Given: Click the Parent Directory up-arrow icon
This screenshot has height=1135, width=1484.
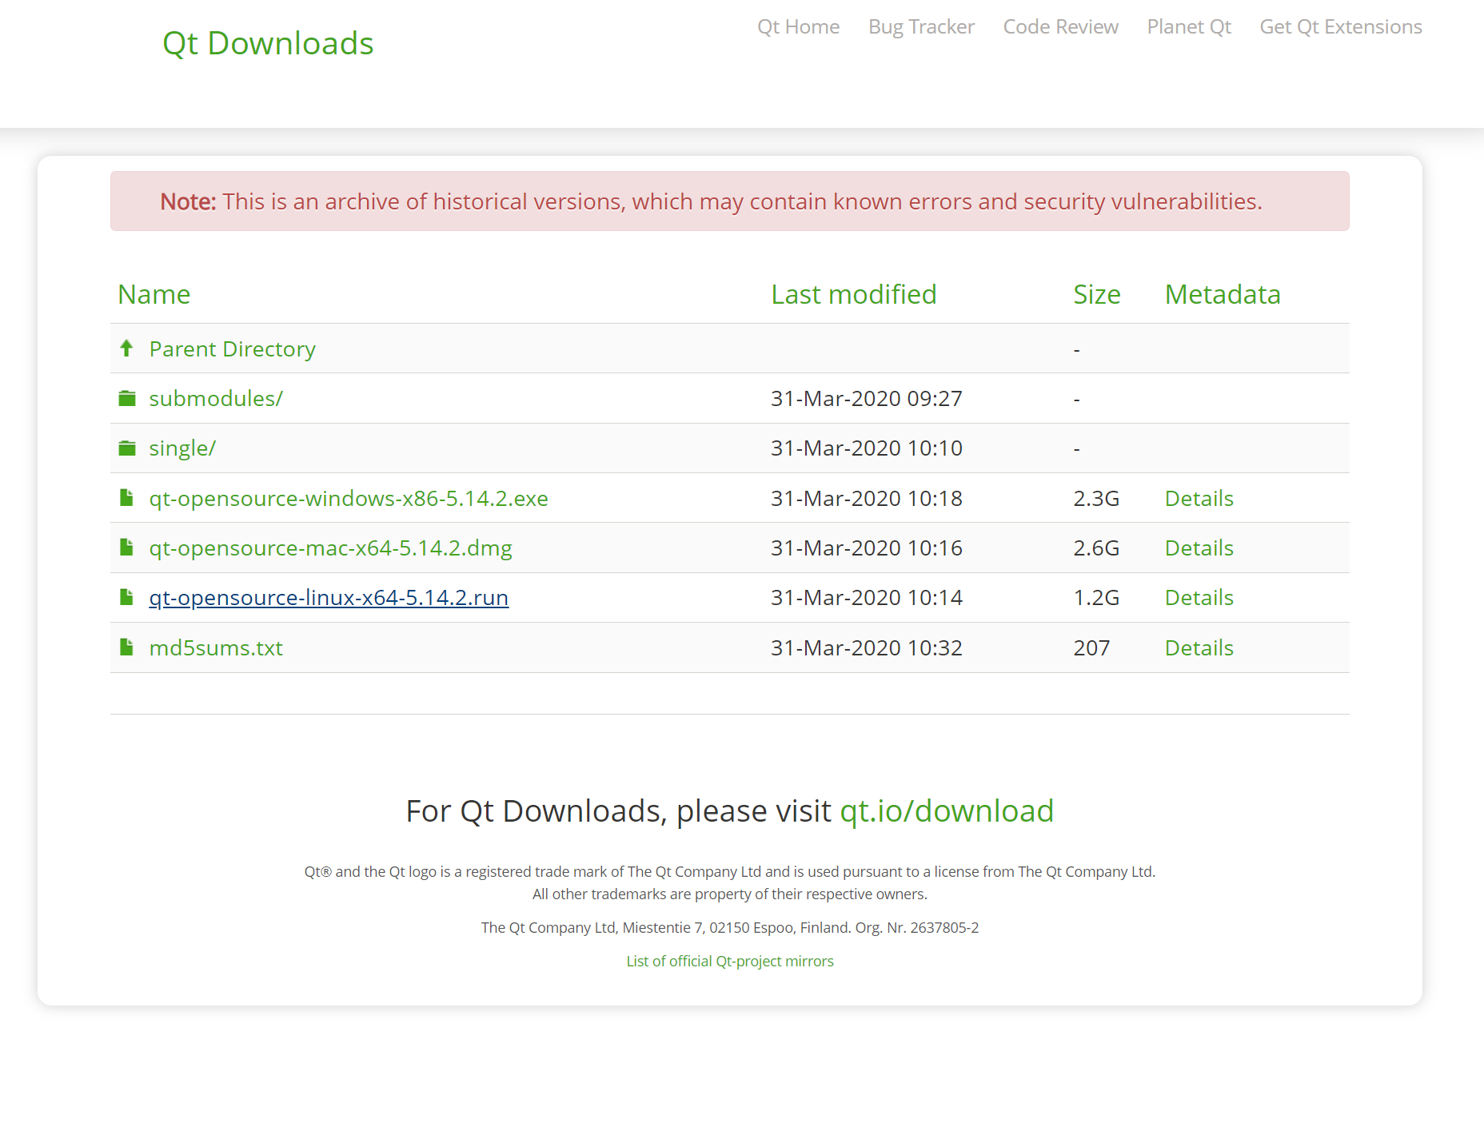Looking at the screenshot, I should [126, 348].
